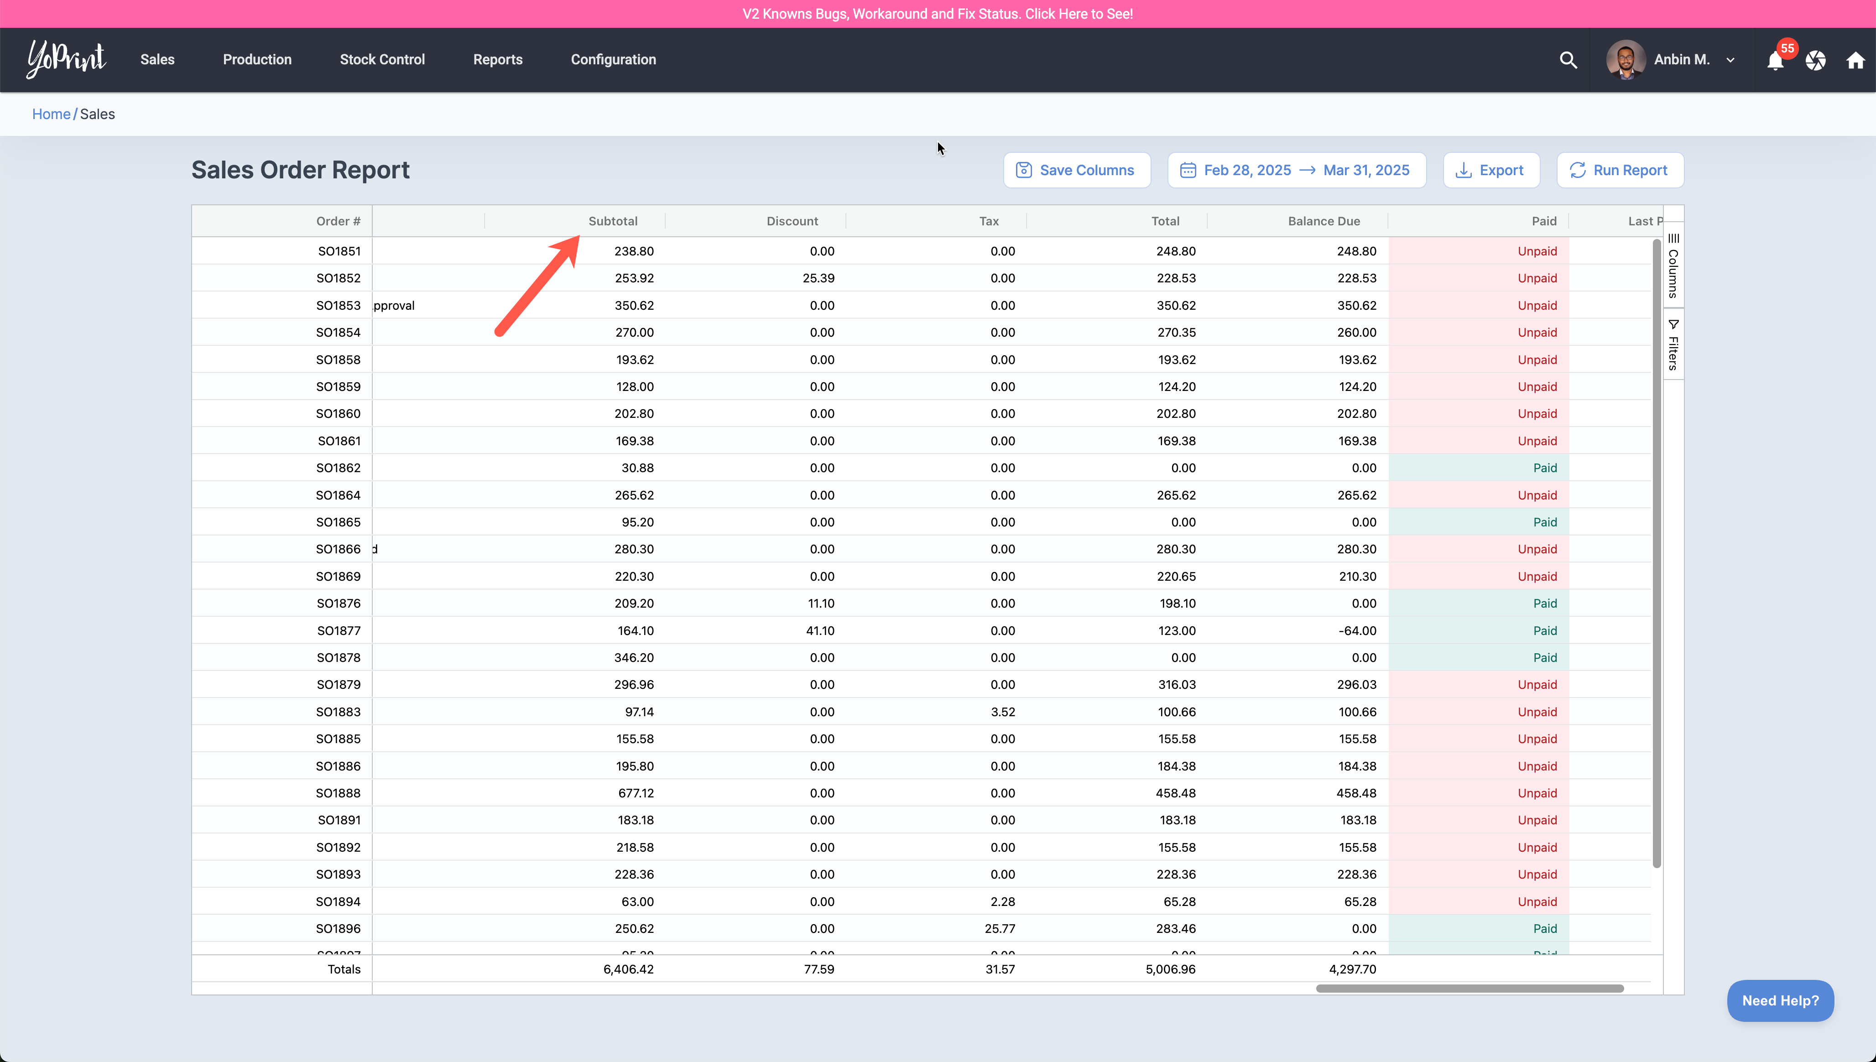
Task: Click the aperture icon beside bell
Action: click(x=1815, y=61)
